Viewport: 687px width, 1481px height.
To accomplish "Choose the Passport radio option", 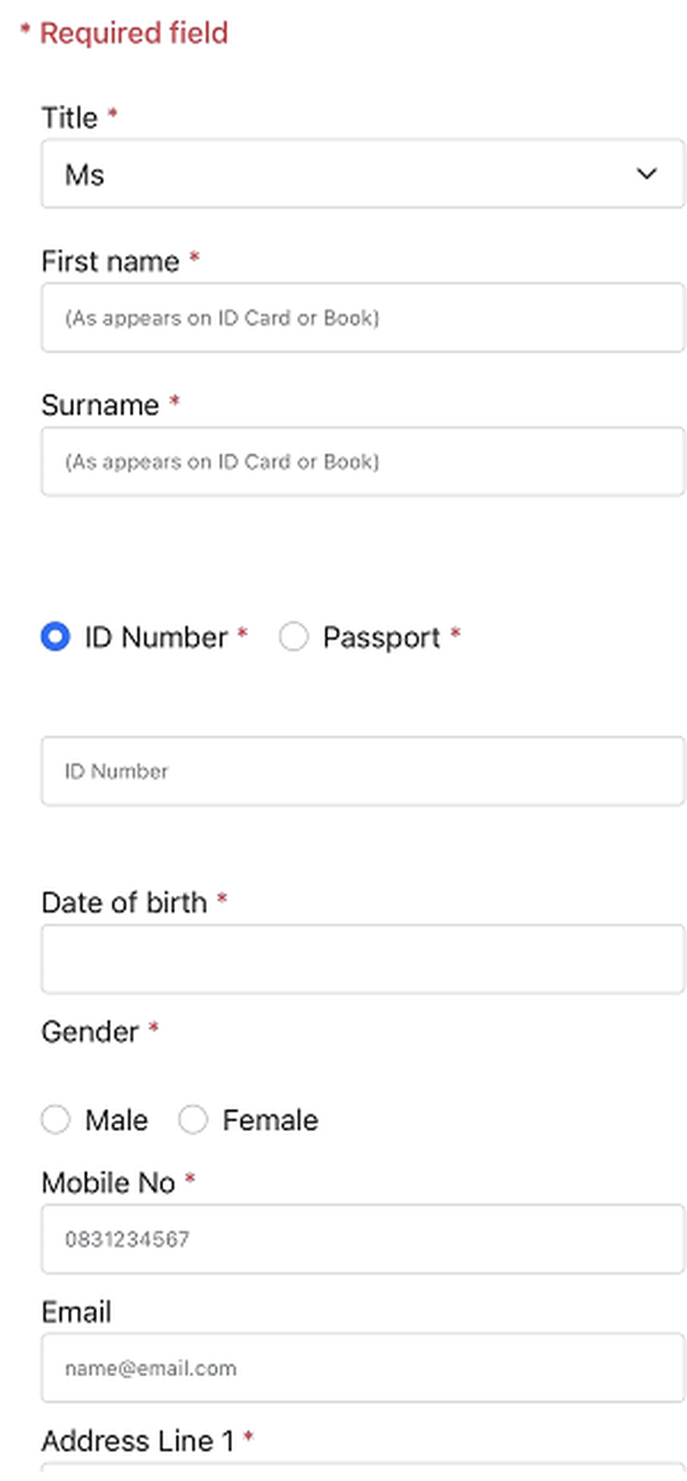I will pos(294,637).
